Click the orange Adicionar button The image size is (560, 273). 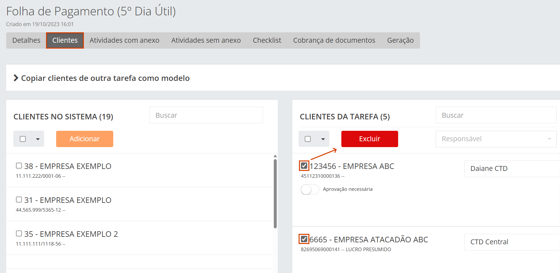pyautogui.click(x=85, y=139)
